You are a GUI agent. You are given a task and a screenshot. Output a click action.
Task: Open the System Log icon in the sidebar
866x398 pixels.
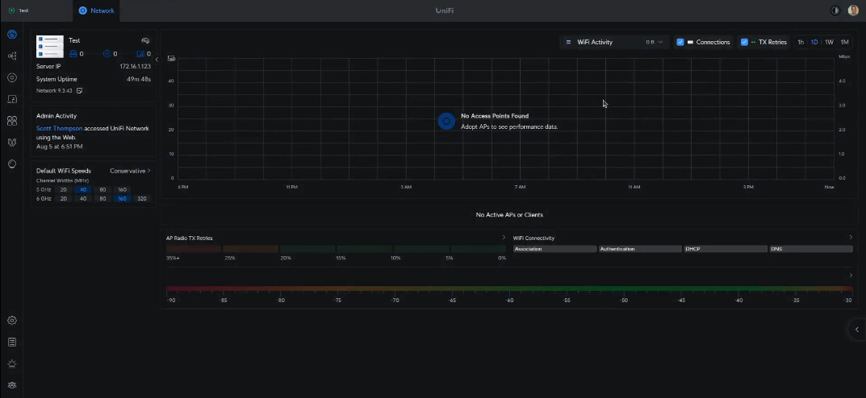(12, 342)
